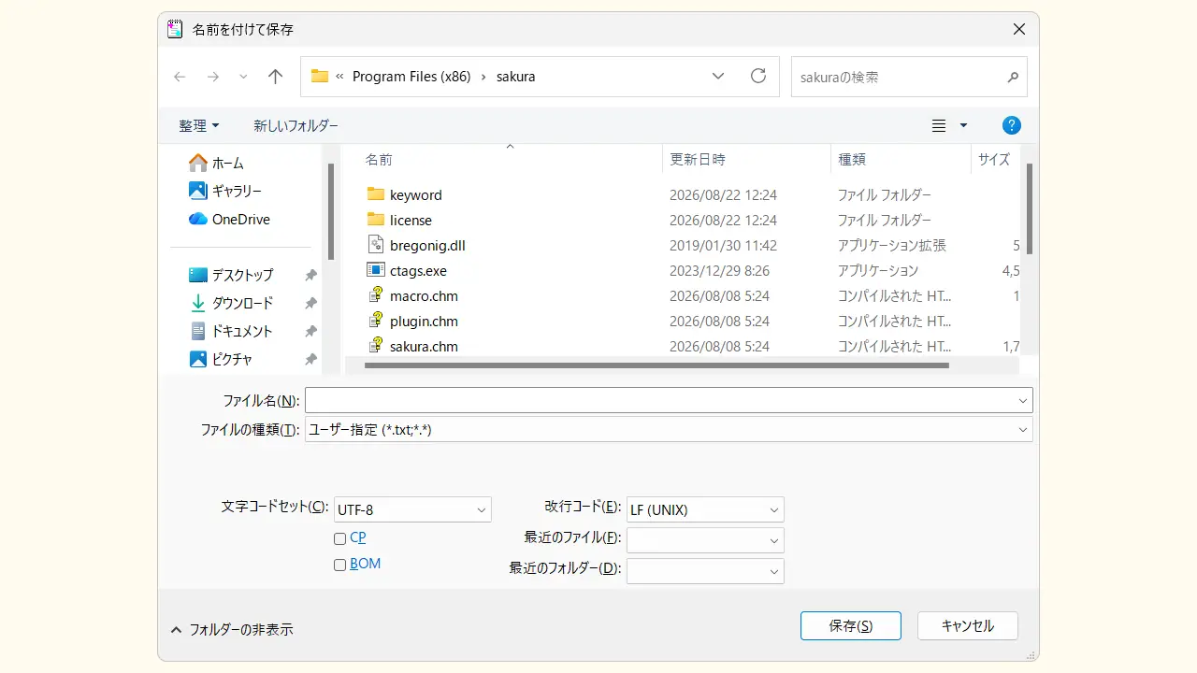Select the ctags.exe application icon
1197x673 pixels.
click(x=376, y=270)
